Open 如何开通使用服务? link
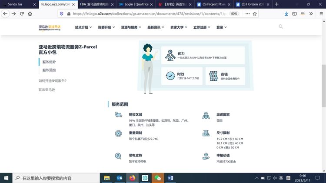This screenshot has height=183, width=326. point(53,81)
